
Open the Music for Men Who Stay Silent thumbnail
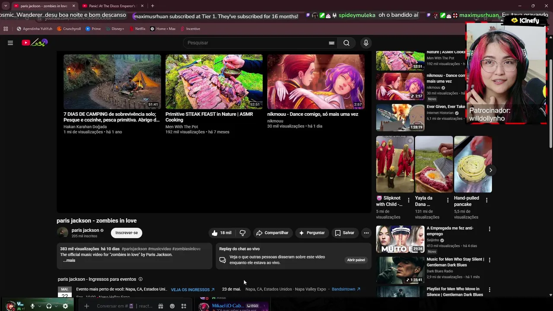pos(400,270)
